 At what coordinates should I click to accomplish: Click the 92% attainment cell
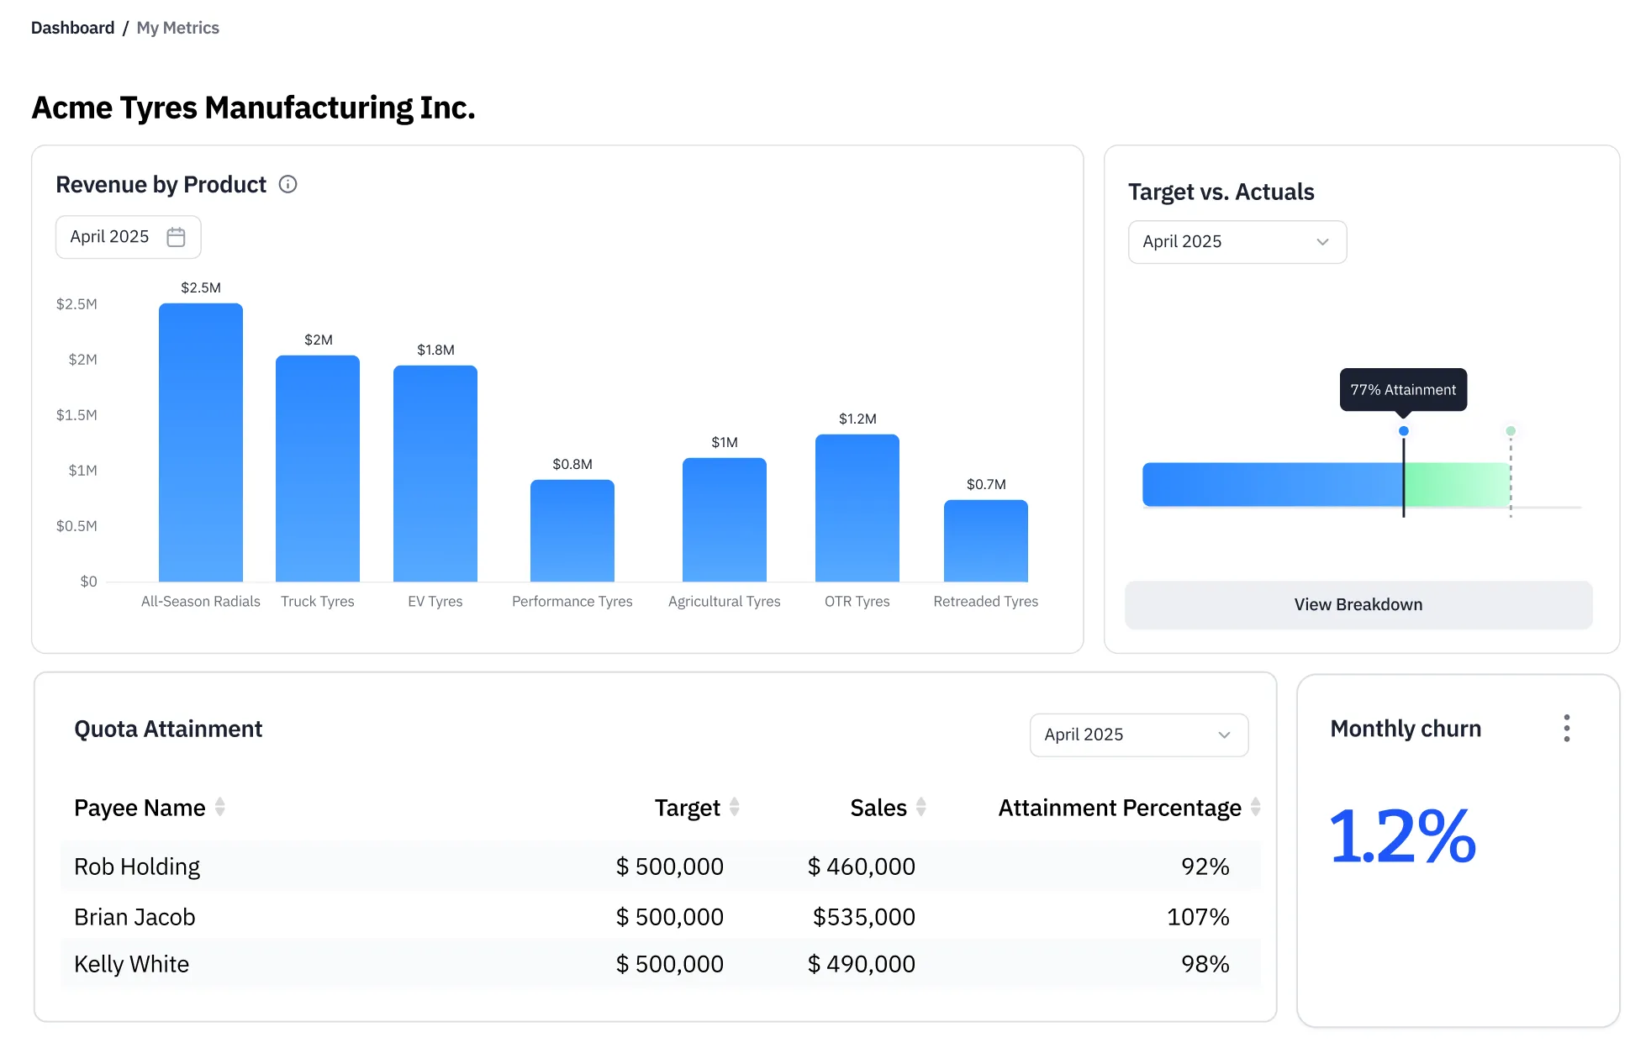(1205, 866)
